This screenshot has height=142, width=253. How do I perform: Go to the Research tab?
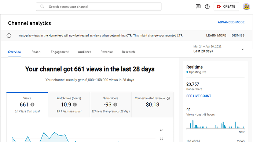[128, 52]
